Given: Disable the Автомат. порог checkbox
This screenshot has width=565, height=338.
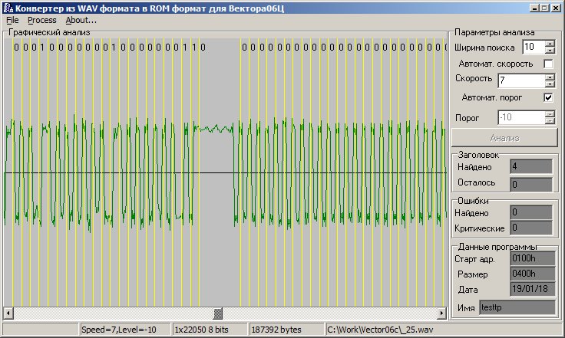Looking at the screenshot, I should click(x=548, y=98).
